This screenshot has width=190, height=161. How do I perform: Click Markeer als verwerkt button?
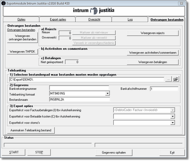(x=94, y=38)
